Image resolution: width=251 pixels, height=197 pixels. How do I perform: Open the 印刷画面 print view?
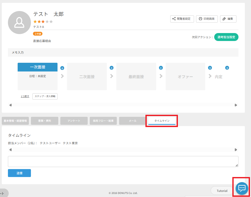pyautogui.click(x=207, y=19)
